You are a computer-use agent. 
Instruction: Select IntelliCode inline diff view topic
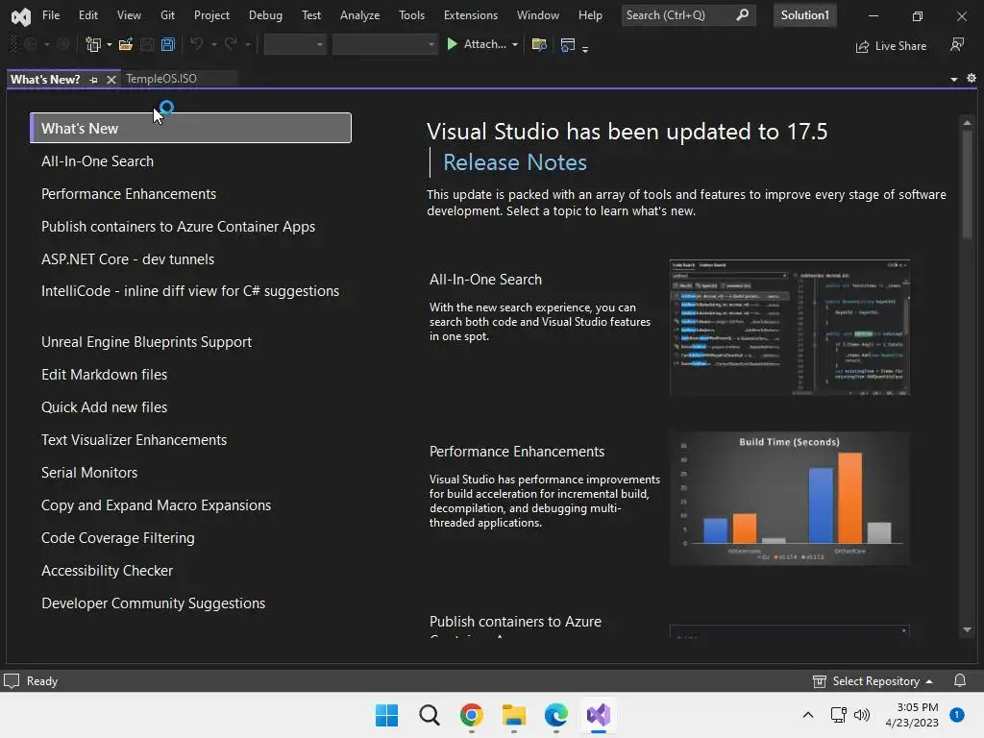click(190, 291)
